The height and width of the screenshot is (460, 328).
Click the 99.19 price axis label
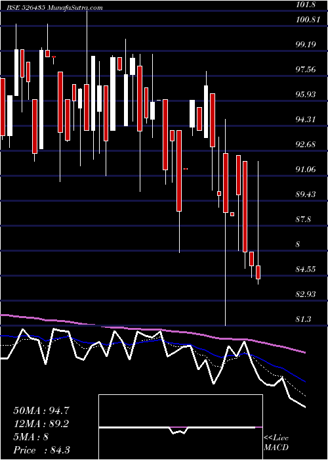306,45
